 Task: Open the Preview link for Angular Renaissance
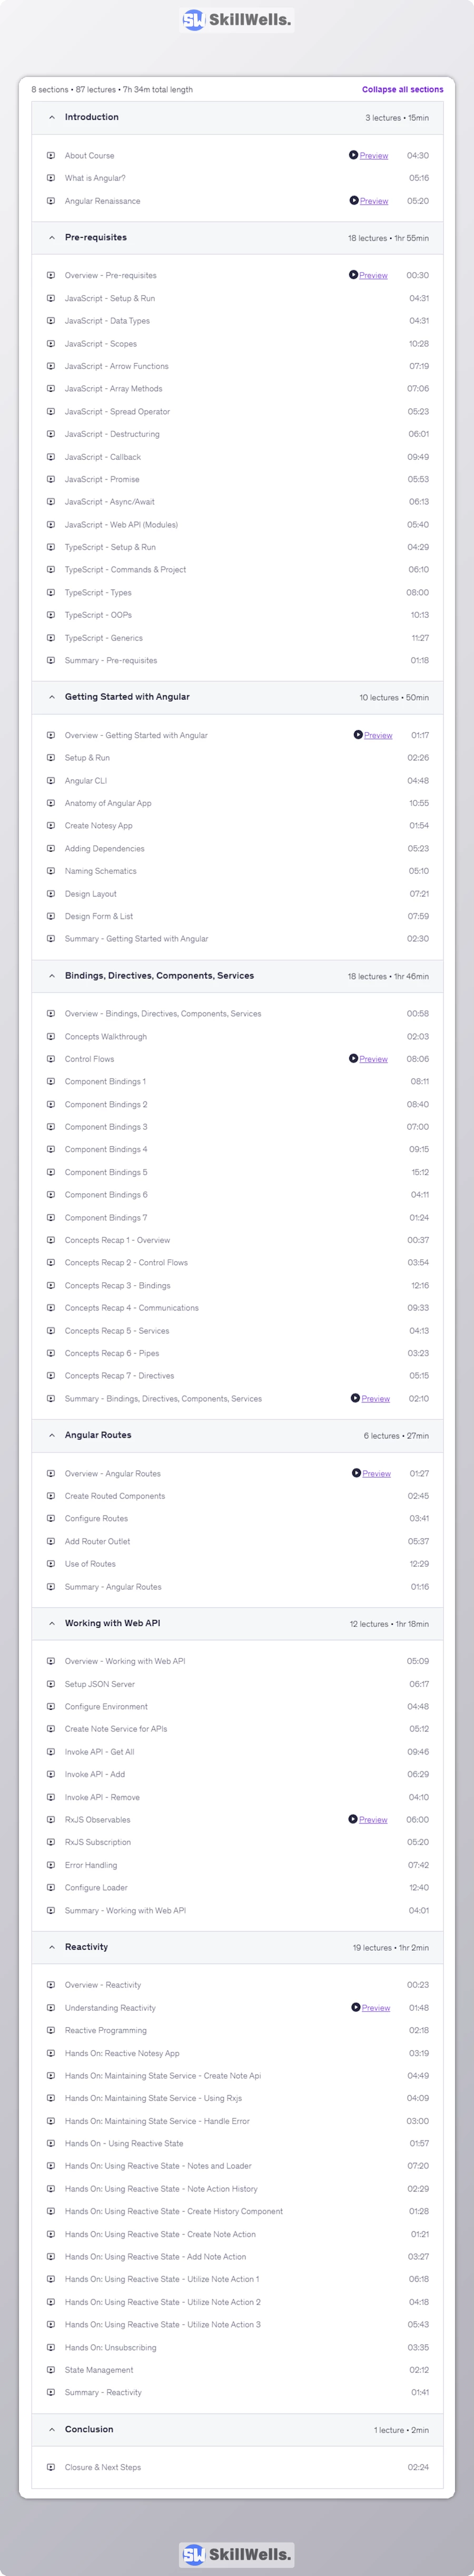(374, 201)
